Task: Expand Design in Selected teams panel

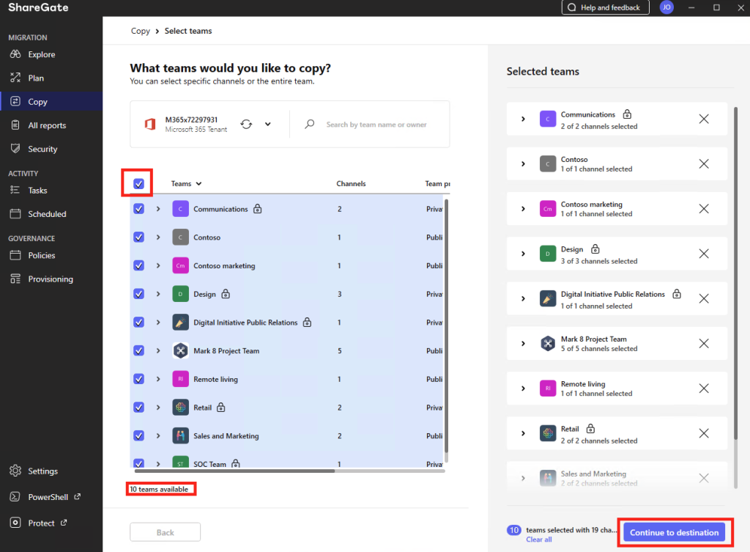Action: [x=523, y=254]
